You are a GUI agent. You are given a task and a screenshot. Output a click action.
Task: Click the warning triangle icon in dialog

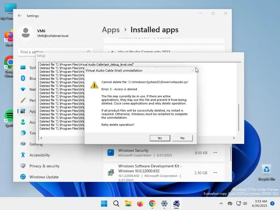(x=94, y=85)
